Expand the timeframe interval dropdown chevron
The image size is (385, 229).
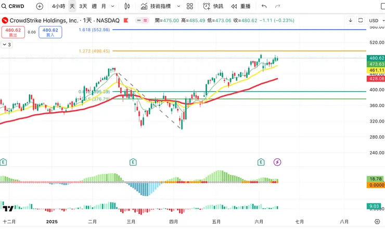[113, 6]
